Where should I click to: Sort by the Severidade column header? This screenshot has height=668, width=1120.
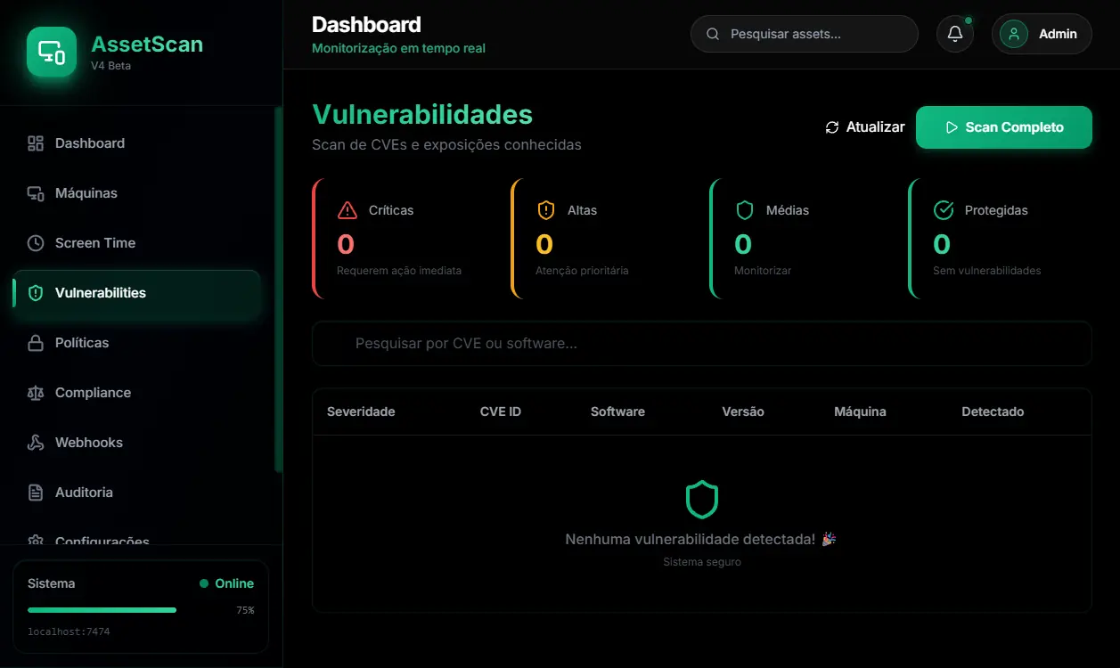[x=361, y=411]
